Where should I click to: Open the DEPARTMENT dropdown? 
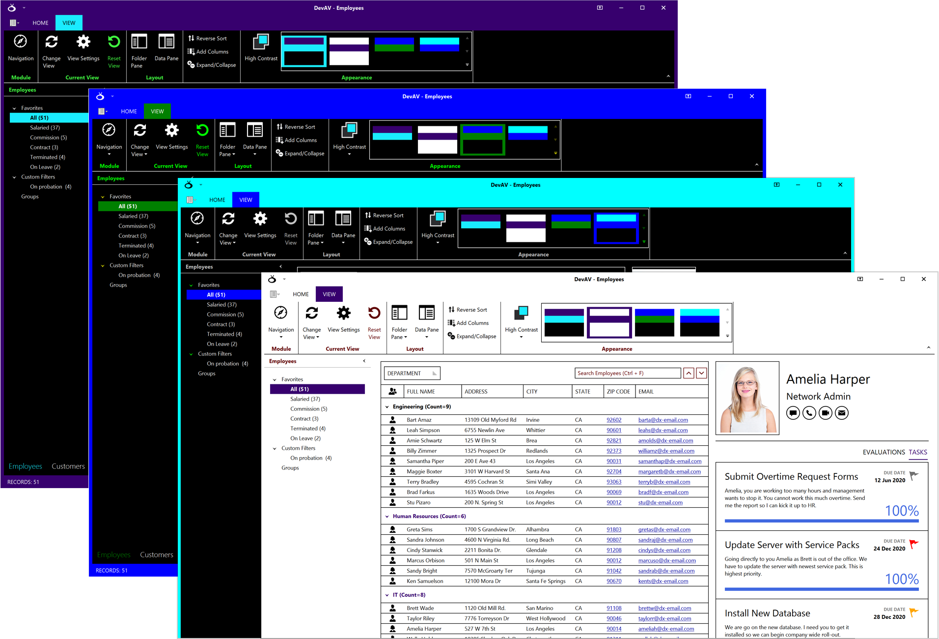pos(412,374)
